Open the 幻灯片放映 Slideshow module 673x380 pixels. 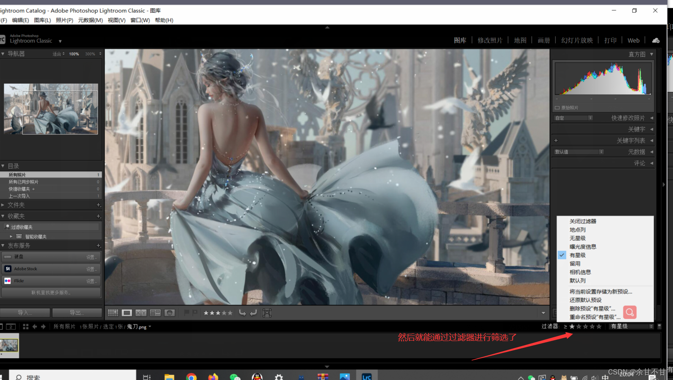pos(577,40)
